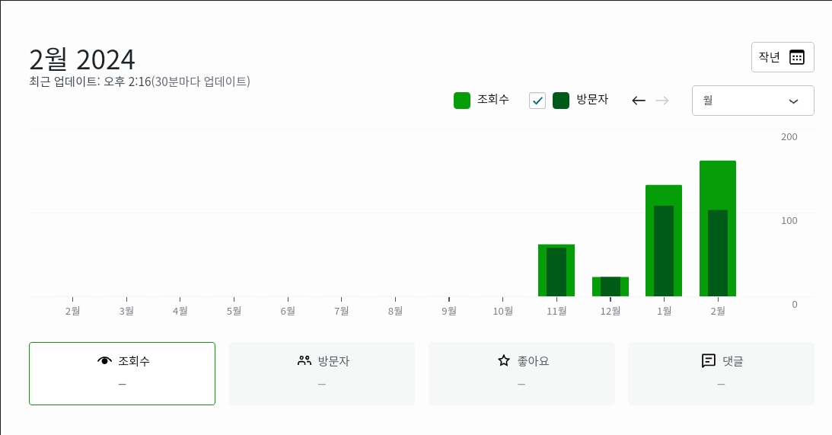Click the 1월 bar in the chart
832x435 pixels.
(664, 194)
